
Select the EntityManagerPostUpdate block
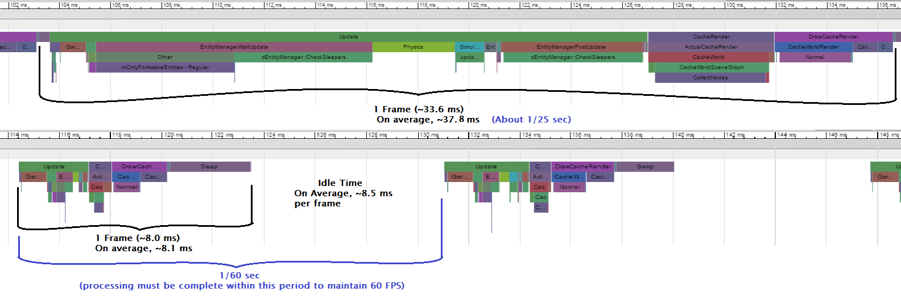pyautogui.click(x=571, y=47)
